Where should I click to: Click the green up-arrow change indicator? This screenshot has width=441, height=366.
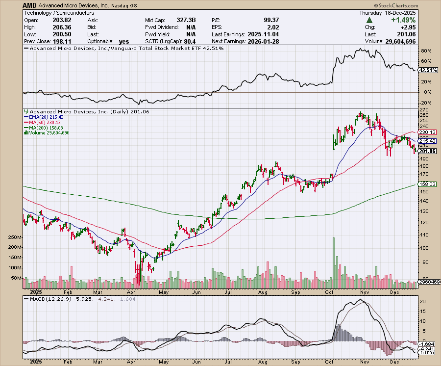[369, 20]
